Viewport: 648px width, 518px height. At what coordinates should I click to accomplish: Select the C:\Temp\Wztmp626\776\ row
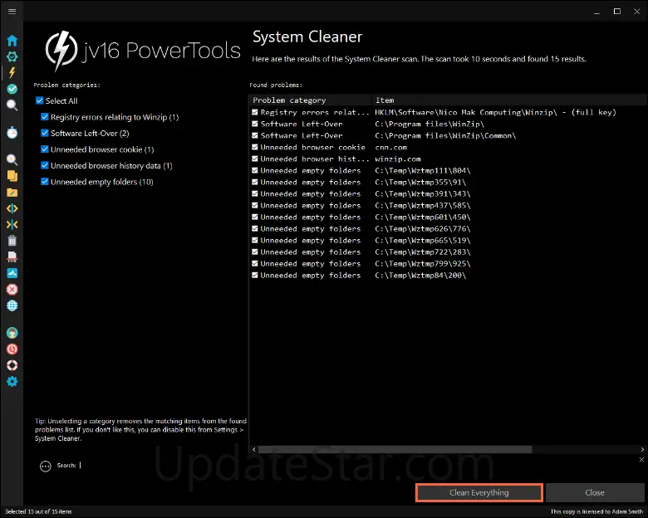click(448, 228)
